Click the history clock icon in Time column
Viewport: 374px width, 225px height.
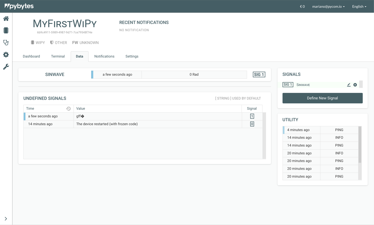pyautogui.click(x=68, y=109)
